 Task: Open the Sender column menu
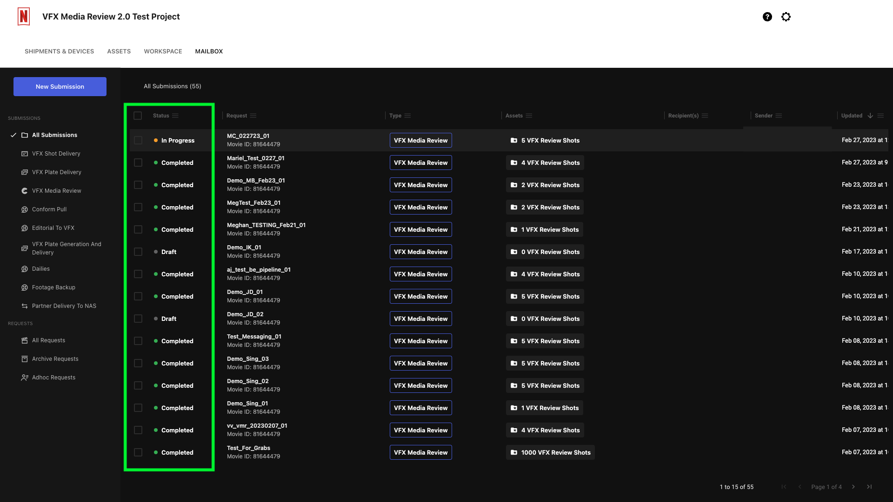[x=779, y=116]
